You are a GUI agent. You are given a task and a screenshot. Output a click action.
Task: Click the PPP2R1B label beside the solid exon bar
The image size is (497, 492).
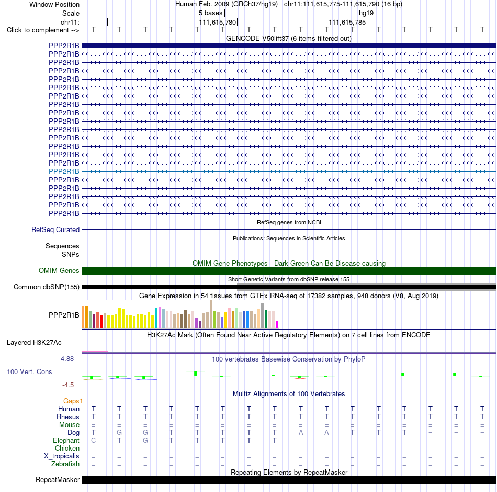64,46
